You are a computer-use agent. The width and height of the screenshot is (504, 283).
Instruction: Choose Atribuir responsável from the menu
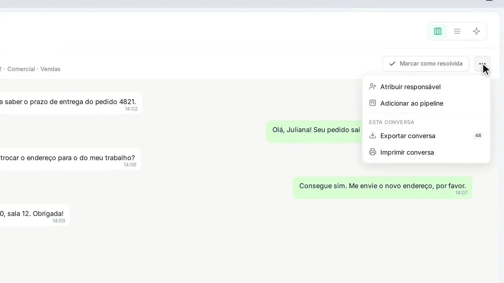pos(426,87)
